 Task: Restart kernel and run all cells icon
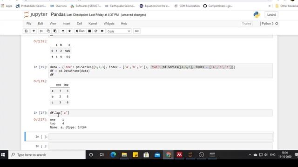tap(102, 31)
